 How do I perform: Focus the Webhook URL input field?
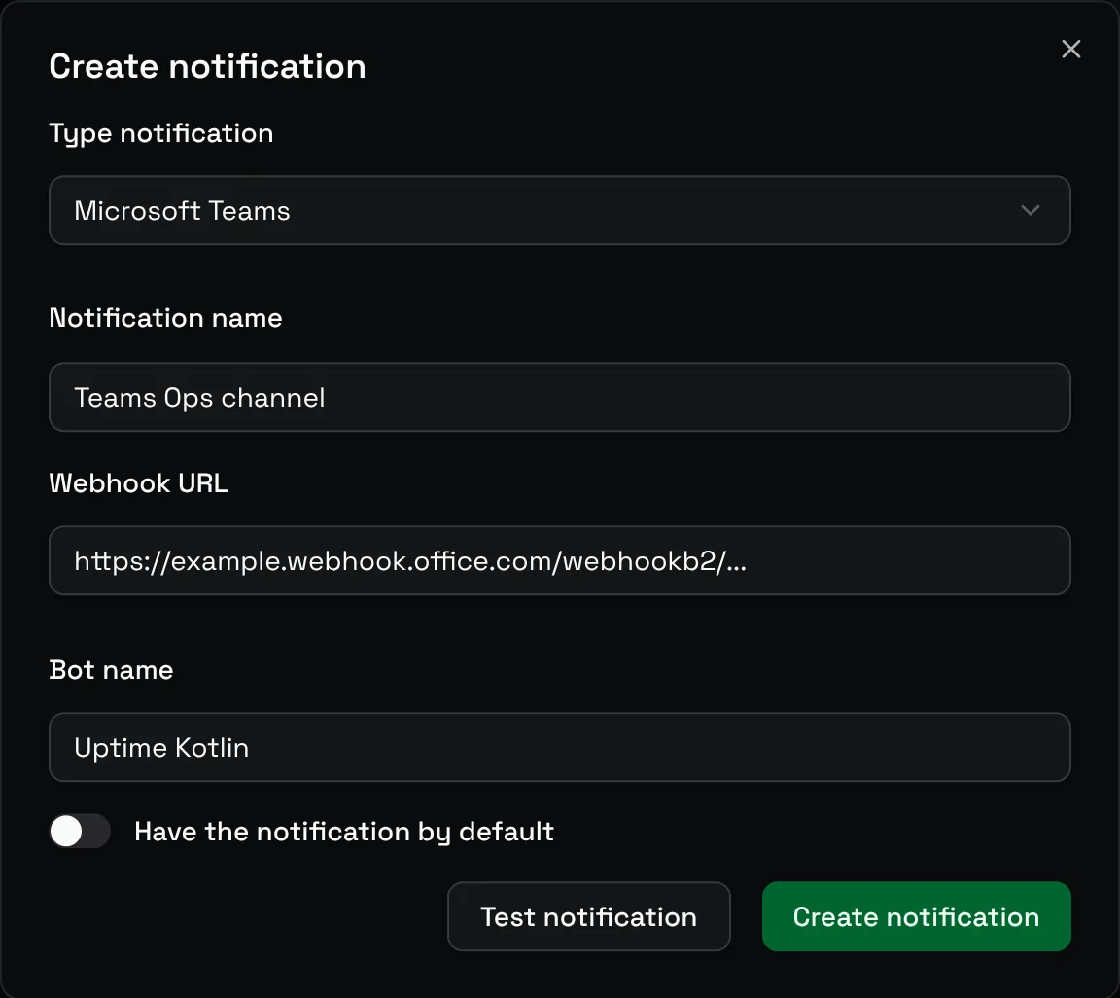tap(559, 561)
